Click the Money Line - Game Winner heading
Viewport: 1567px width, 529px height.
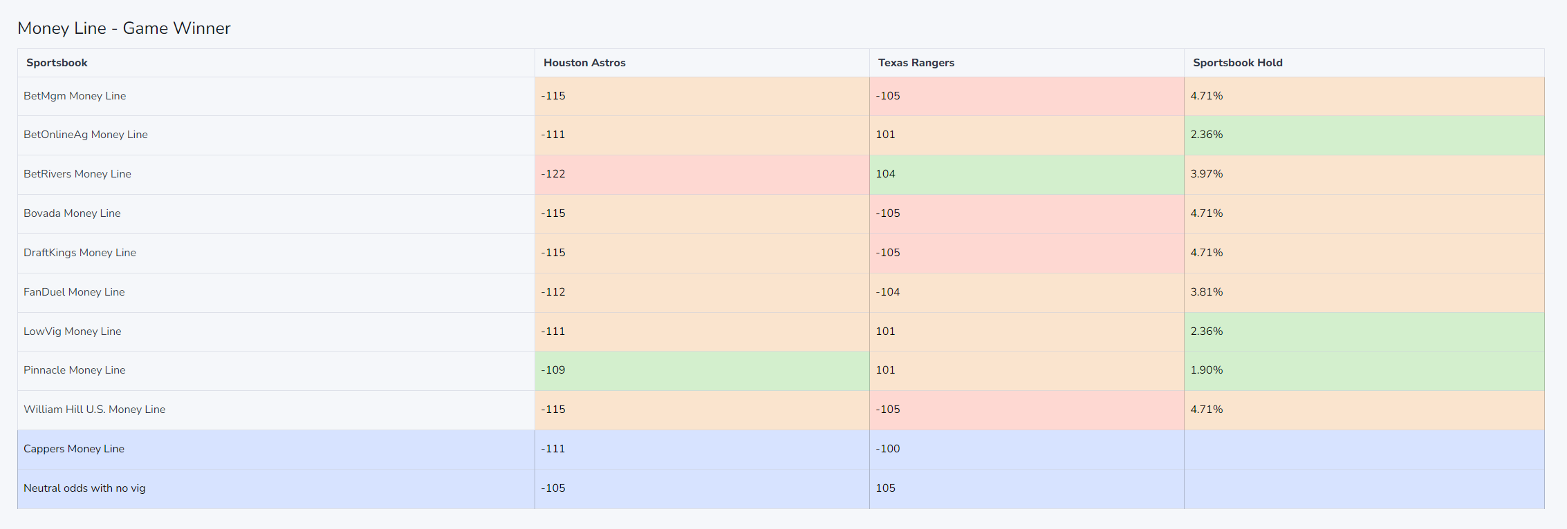124,28
